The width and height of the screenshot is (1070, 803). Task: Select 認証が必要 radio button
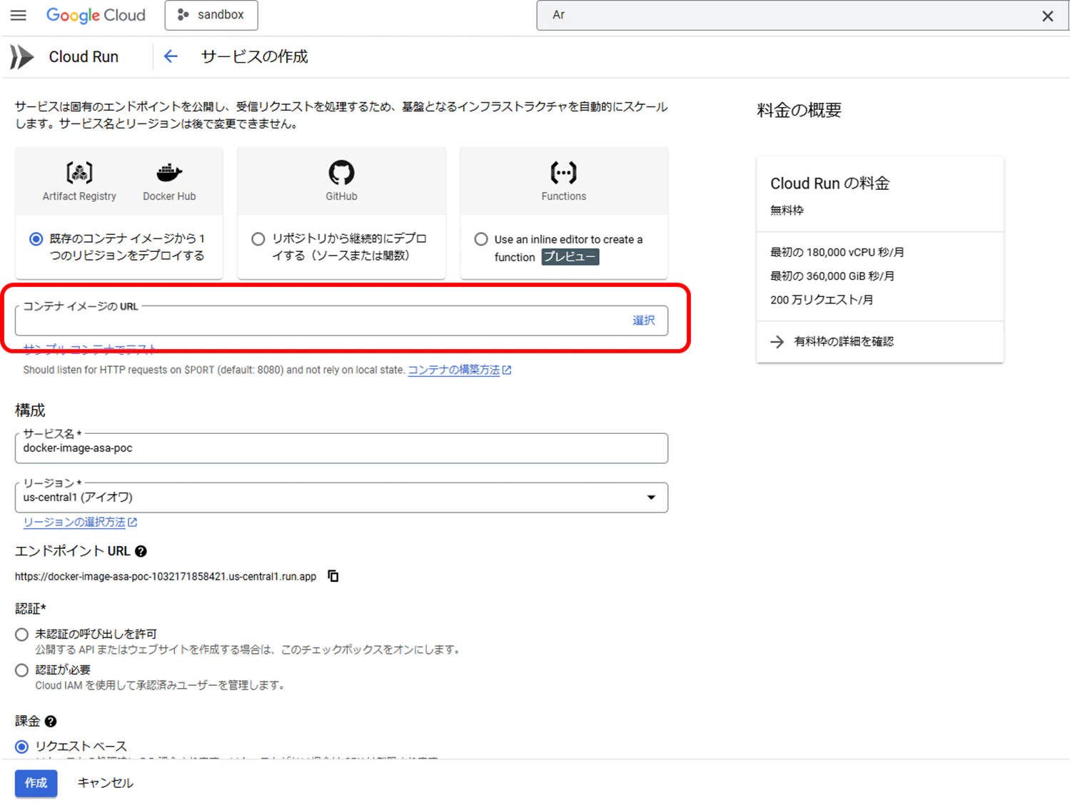(22, 670)
